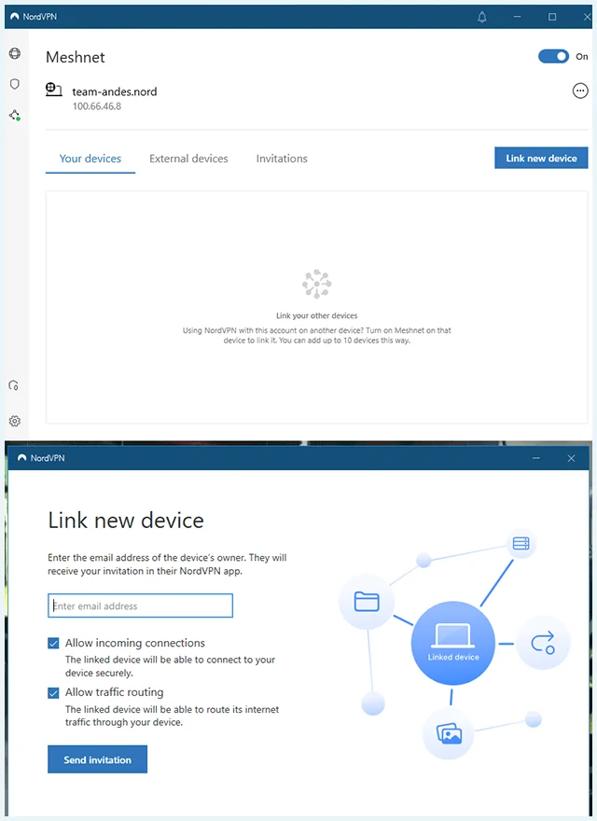Minimize the Meshnet NordVPN window
This screenshot has height=821, width=597.
tap(518, 18)
